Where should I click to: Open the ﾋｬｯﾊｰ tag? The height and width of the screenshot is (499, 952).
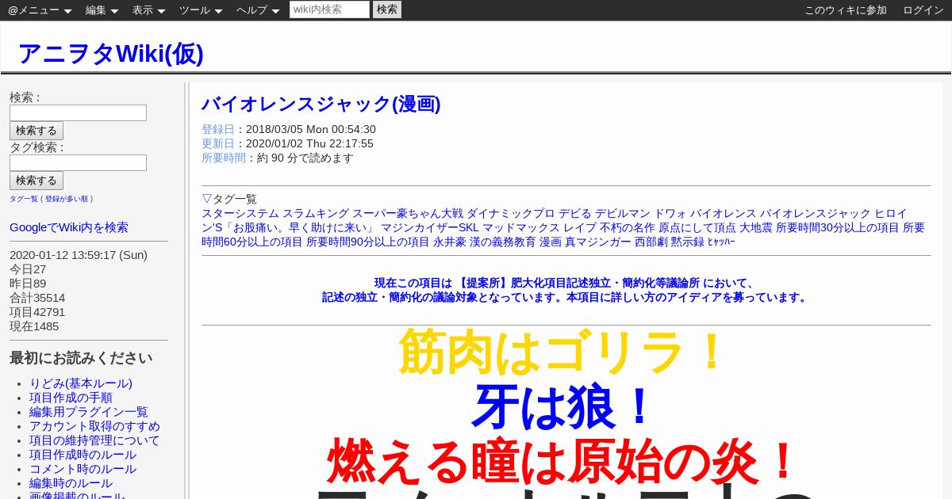point(721,242)
